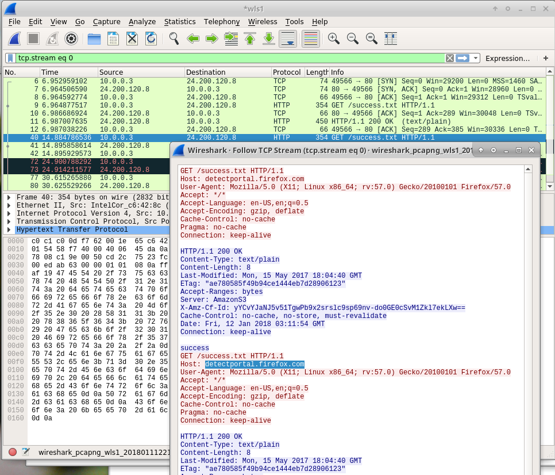The height and width of the screenshot is (475, 555).
Task: Sort packets by the Time column
Action: tap(69, 72)
